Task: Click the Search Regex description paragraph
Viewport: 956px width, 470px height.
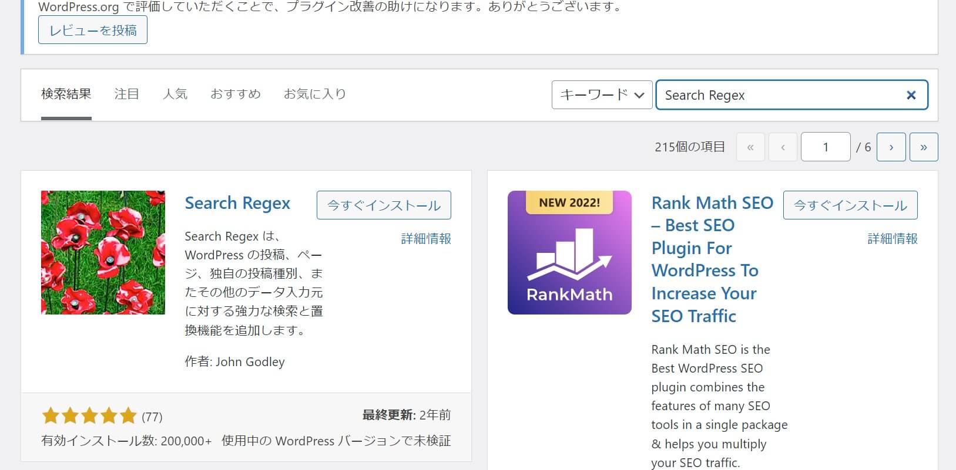Action: click(x=254, y=283)
